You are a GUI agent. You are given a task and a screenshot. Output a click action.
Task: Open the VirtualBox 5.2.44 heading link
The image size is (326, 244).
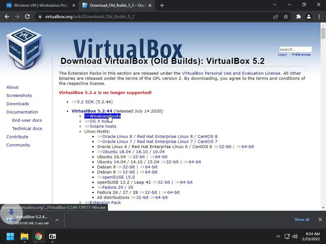click(92, 111)
